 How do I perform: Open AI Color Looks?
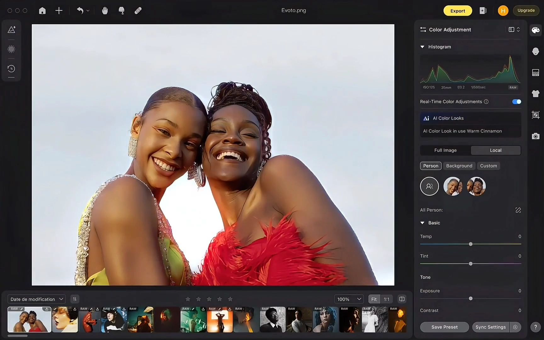[x=470, y=118]
